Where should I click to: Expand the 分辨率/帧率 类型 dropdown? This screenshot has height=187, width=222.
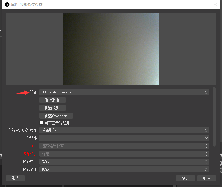click(124, 130)
